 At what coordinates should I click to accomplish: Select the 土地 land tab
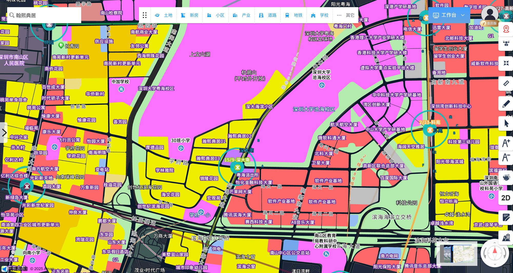click(x=164, y=15)
